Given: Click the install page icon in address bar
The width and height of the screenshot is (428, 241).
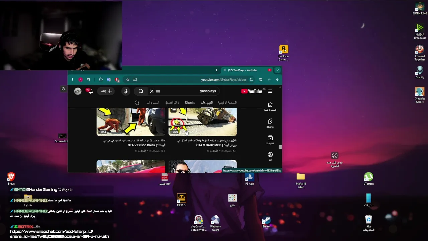Looking at the screenshot, I should 135,80.
